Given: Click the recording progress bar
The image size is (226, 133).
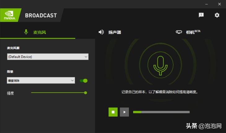Looking at the screenshot, I should (161, 112).
